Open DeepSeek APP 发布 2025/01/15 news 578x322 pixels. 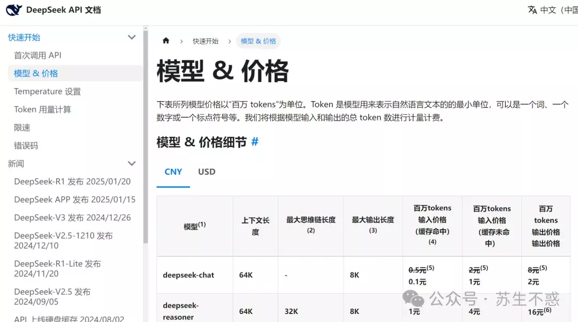75,200
